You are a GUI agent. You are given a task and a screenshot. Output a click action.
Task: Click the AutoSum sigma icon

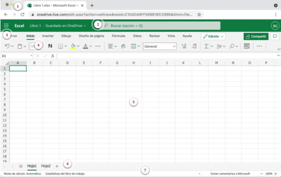click(x=207, y=46)
